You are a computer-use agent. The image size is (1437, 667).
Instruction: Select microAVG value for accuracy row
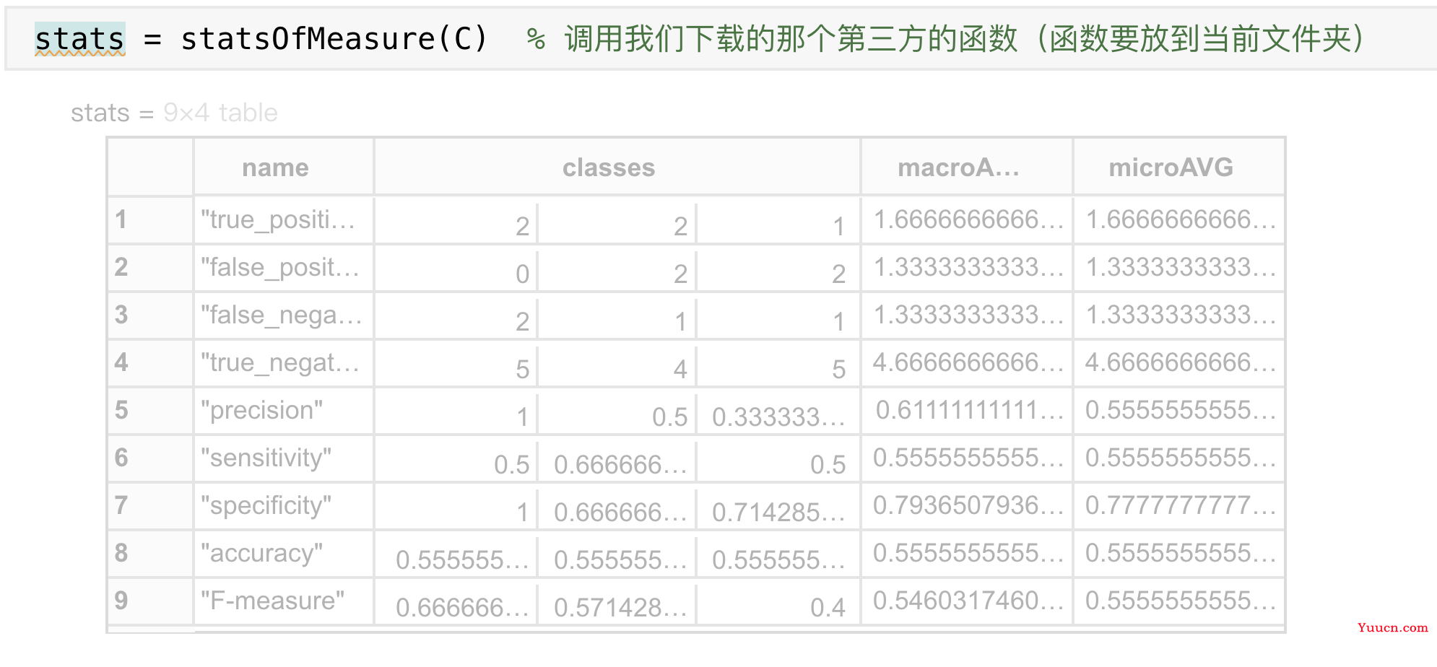[1178, 553]
